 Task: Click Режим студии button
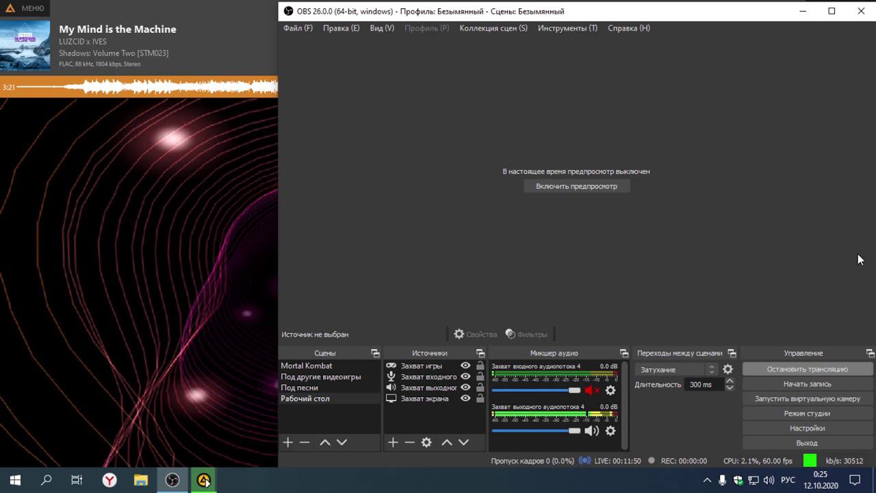pyautogui.click(x=808, y=414)
